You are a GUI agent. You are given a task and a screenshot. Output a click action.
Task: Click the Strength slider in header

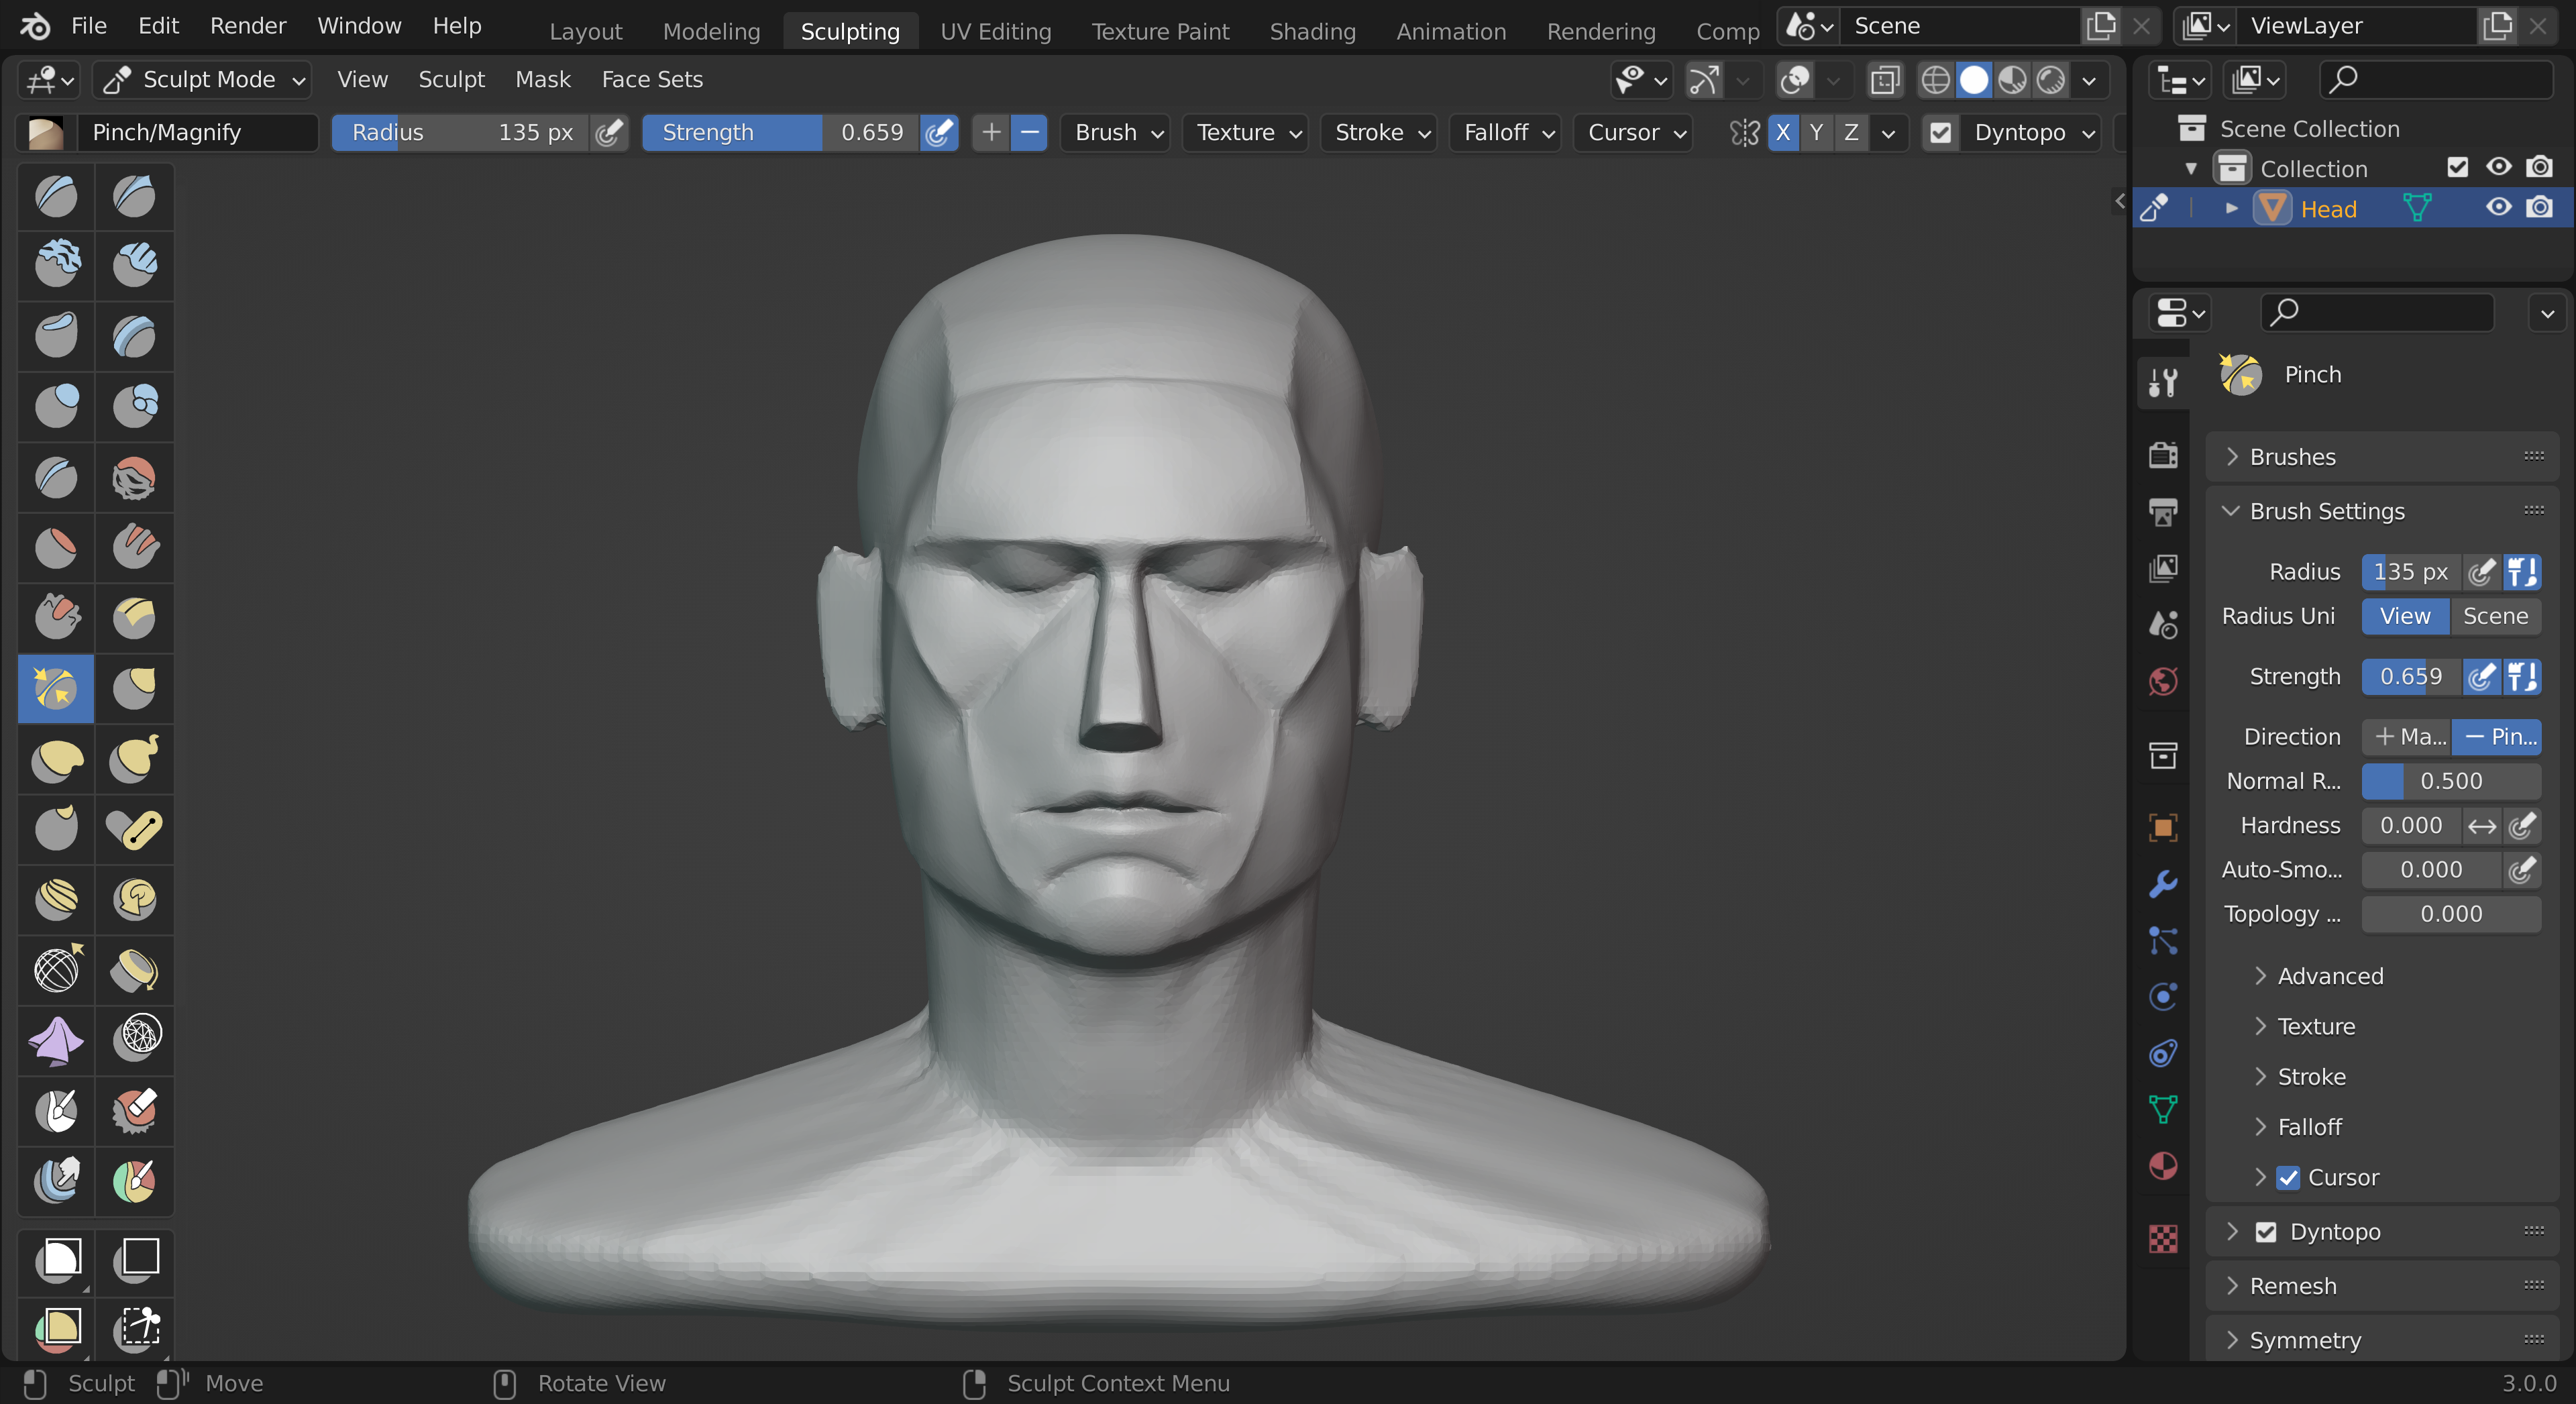[780, 133]
